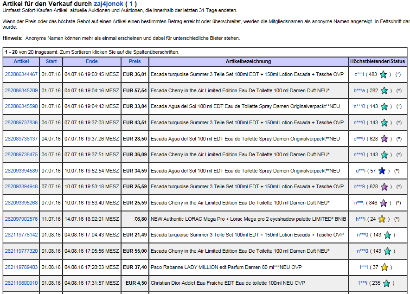Click purple star beside n***. (846)
The width and height of the screenshot is (410, 294).
pyautogui.click(x=383, y=203)
